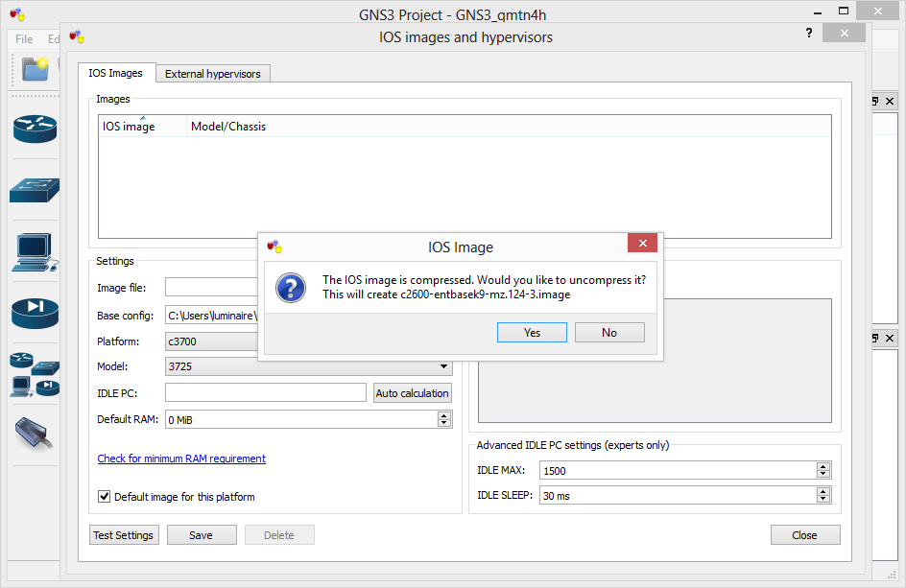Click the help question mark of IOS images dialog

(x=809, y=33)
